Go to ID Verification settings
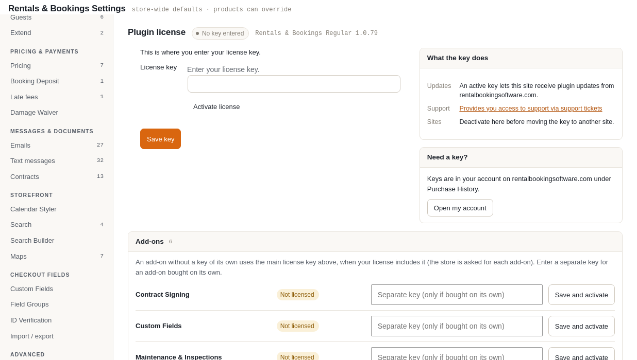The height and width of the screenshot is (360, 637). 57,320
